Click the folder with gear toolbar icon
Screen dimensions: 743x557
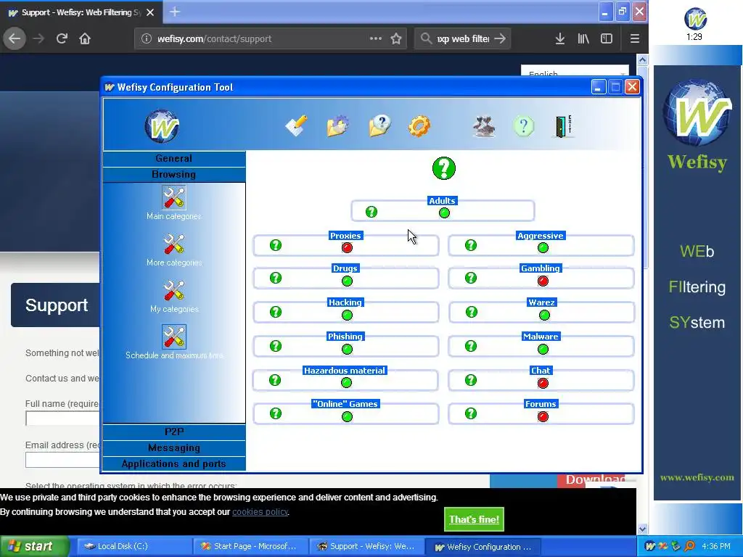(x=338, y=126)
